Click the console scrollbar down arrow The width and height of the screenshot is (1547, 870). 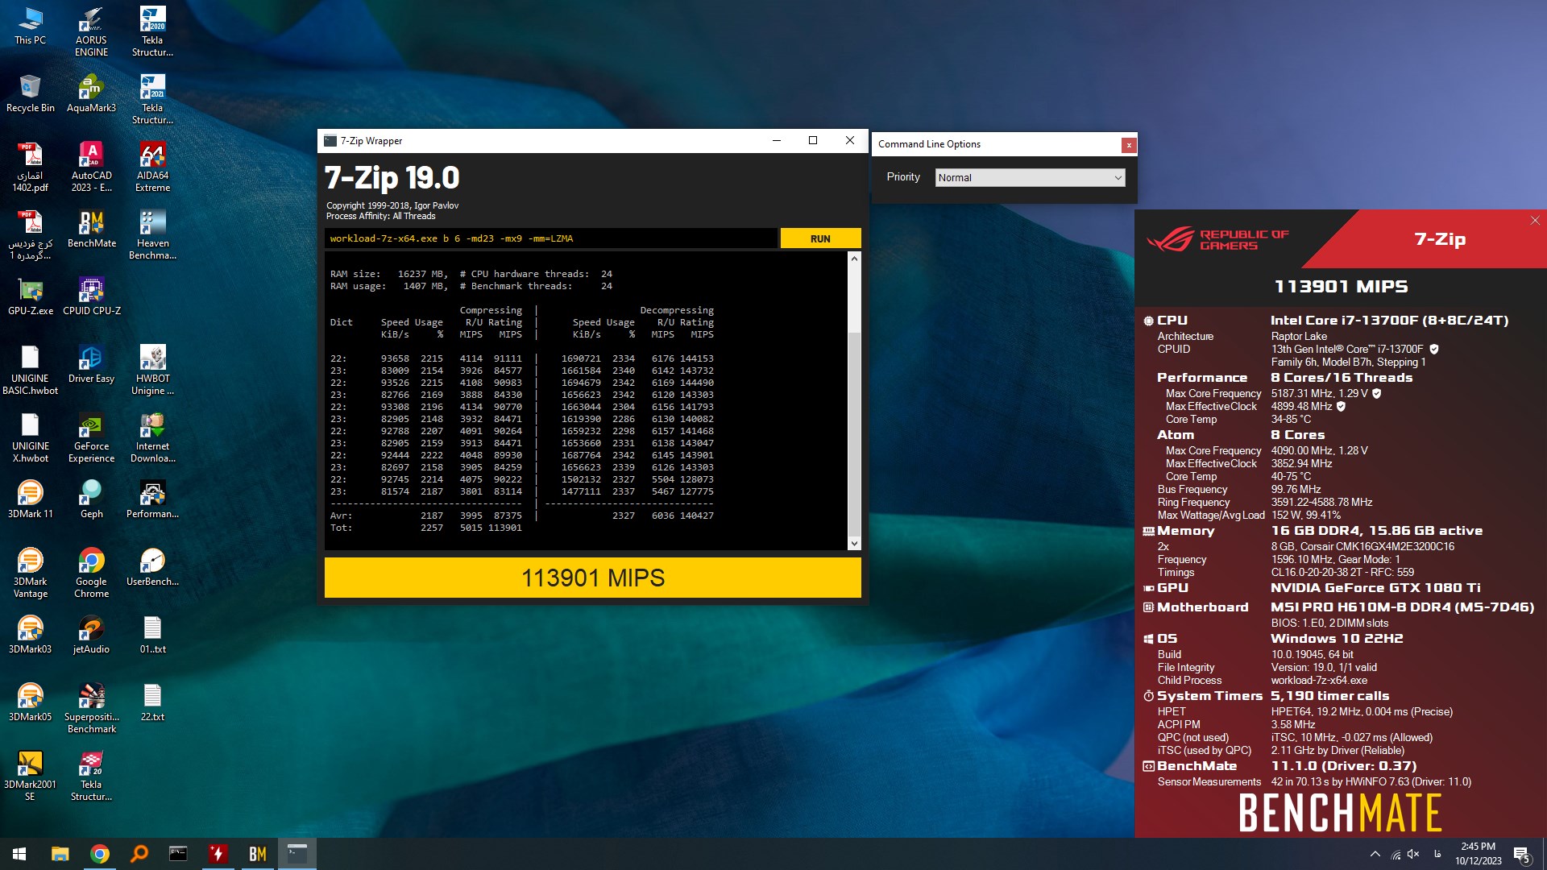pyautogui.click(x=854, y=544)
